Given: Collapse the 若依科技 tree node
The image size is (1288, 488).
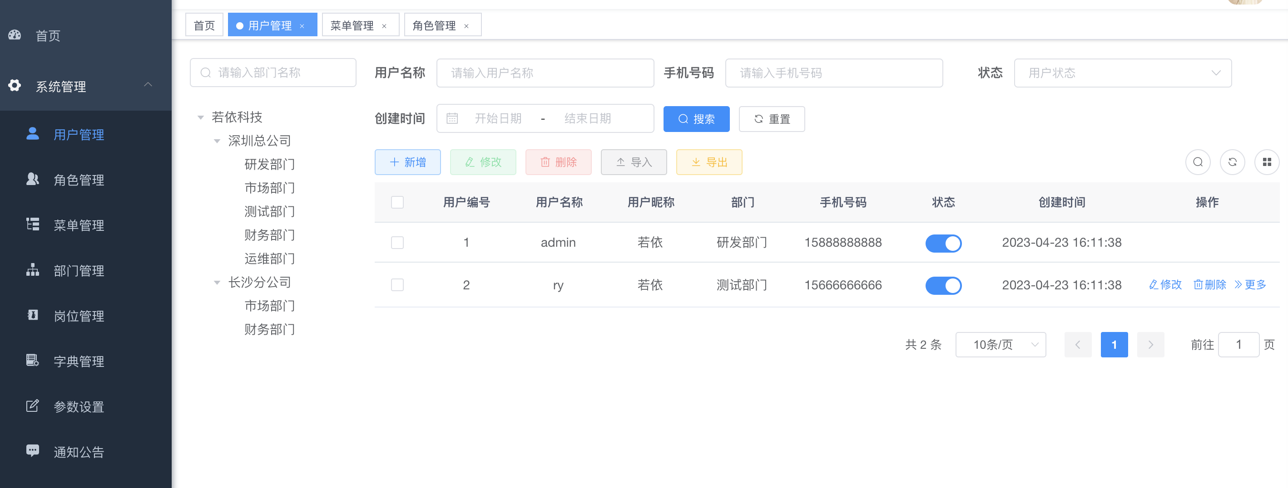Looking at the screenshot, I should pos(200,117).
